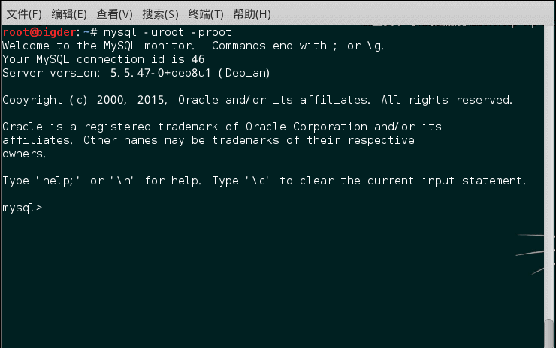Click the 'Oracle is a registered trademark' line

[x=222, y=127]
